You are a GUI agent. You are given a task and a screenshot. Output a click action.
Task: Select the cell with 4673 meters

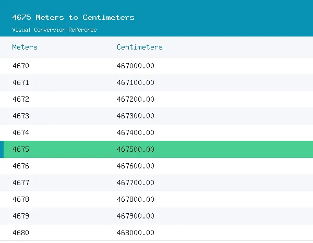(x=21, y=116)
